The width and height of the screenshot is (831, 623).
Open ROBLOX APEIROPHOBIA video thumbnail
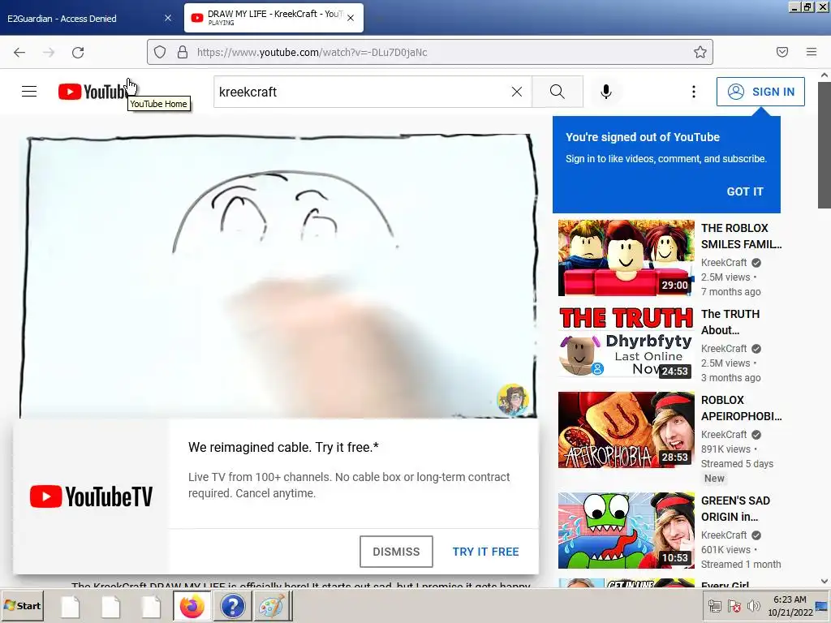[626, 430]
